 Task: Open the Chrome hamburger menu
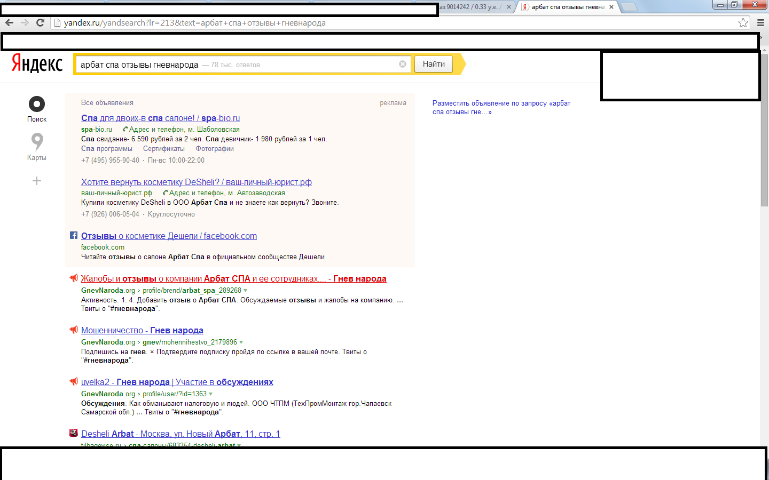click(x=760, y=22)
